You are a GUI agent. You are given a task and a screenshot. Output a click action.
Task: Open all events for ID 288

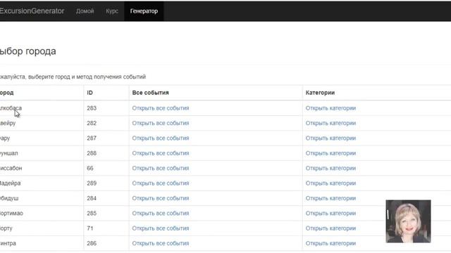[x=161, y=153]
